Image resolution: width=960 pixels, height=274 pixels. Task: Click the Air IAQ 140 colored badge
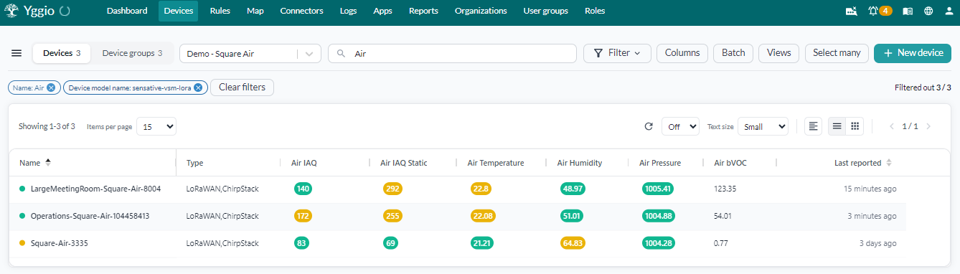303,189
